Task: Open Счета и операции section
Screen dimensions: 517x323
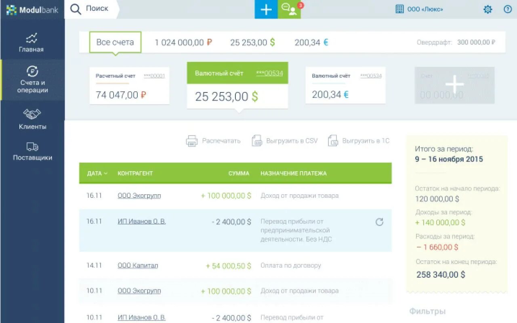Action: [x=32, y=80]
